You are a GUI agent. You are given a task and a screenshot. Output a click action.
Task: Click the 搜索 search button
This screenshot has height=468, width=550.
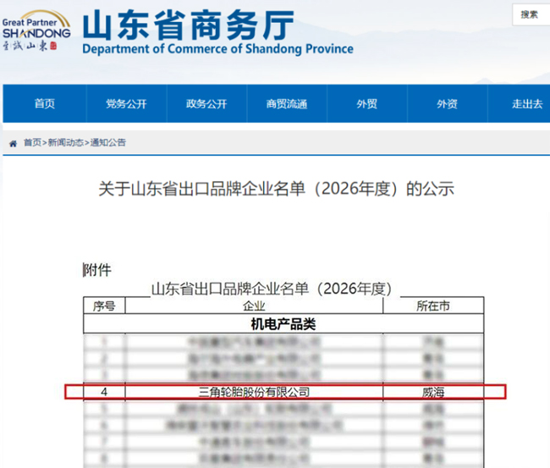coord(531,14)
